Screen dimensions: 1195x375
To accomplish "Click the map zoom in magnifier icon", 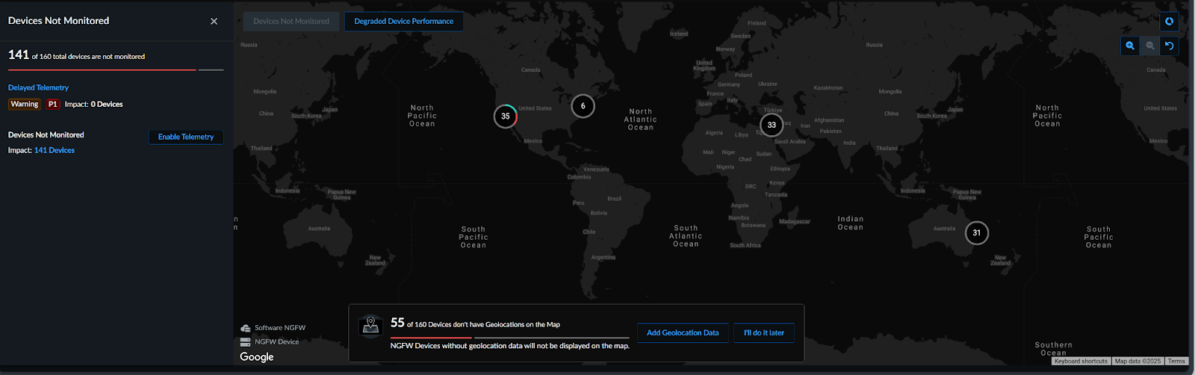I will pos(1130,46).
